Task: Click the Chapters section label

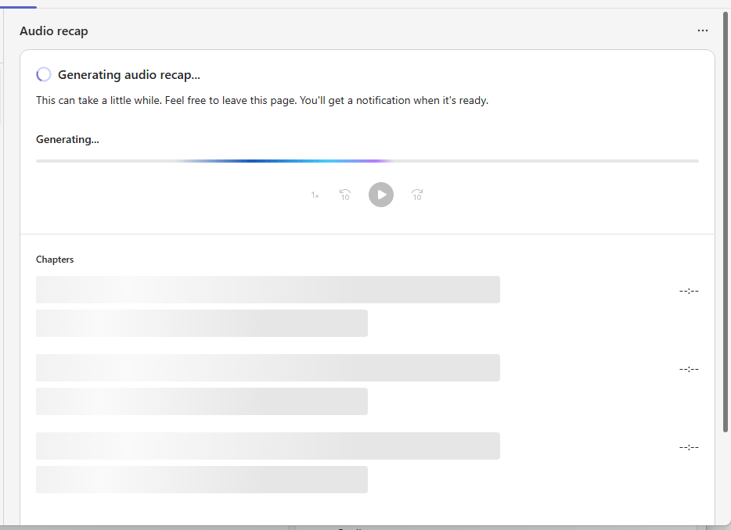Action: click(55, 260)
